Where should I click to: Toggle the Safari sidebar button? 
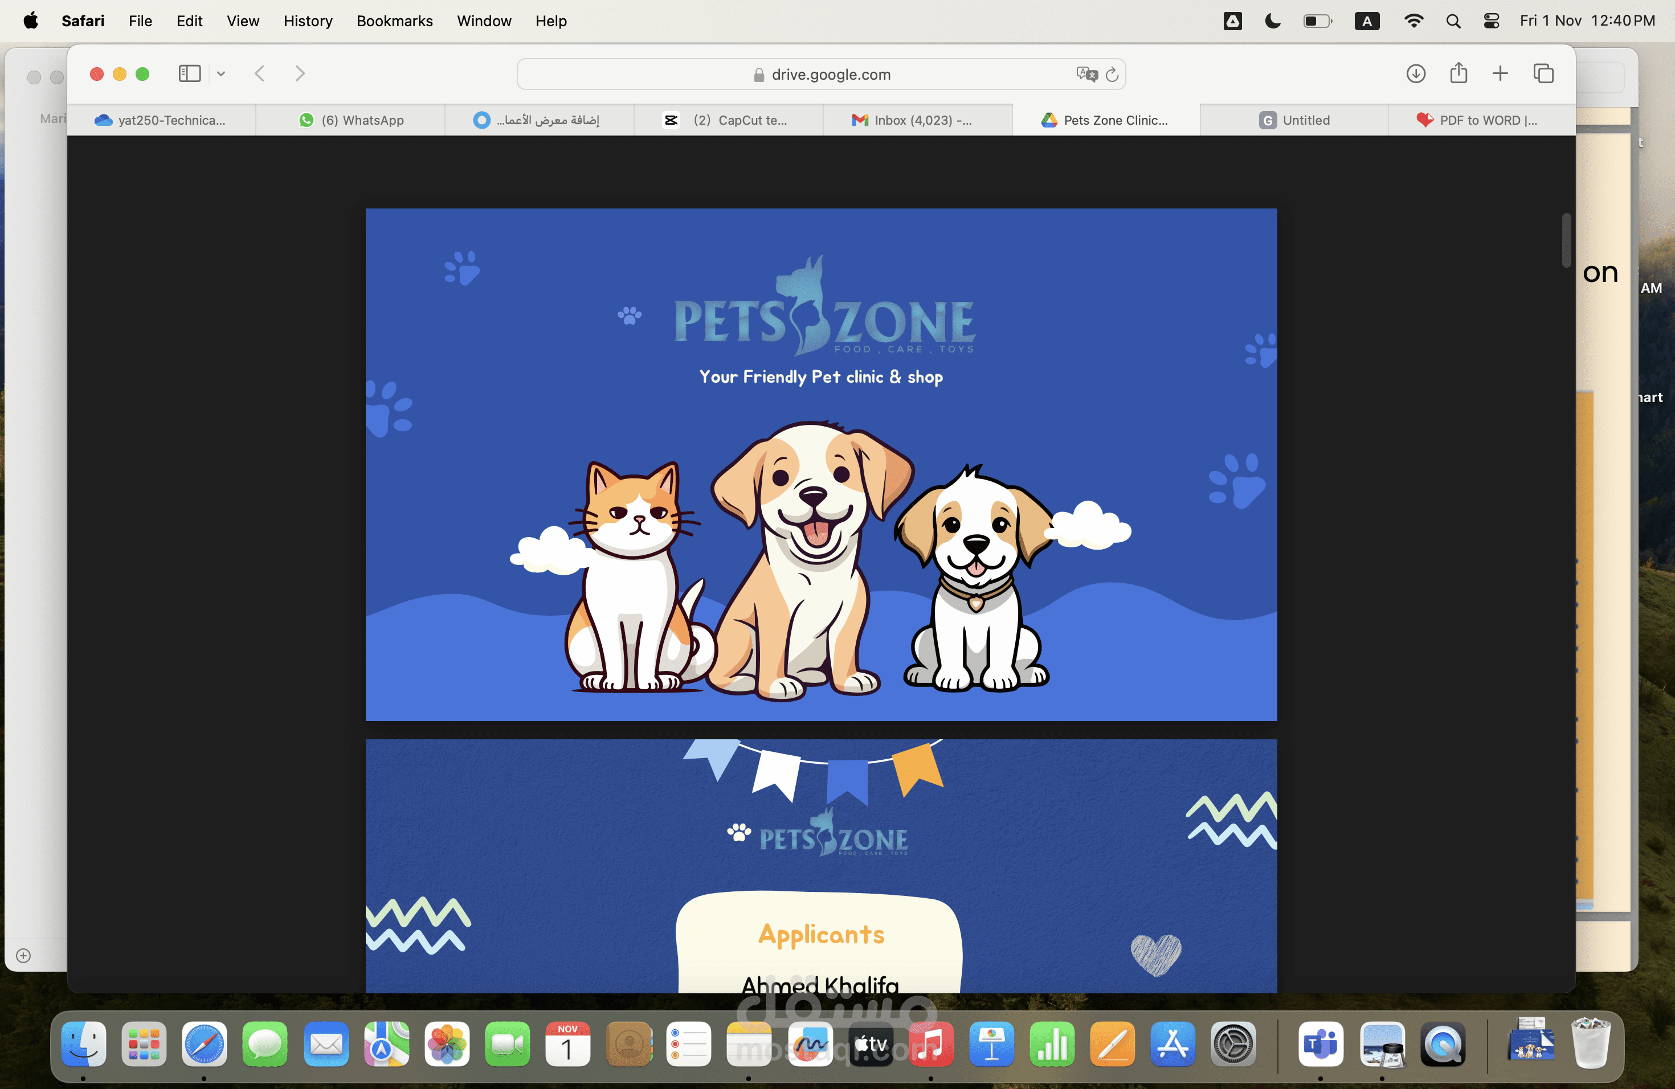[189, 74]
